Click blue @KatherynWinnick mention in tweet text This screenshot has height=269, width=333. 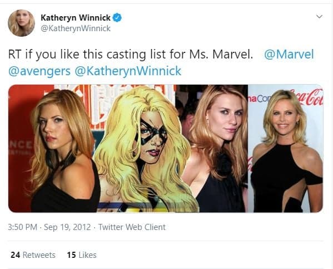tap(128, 71)
